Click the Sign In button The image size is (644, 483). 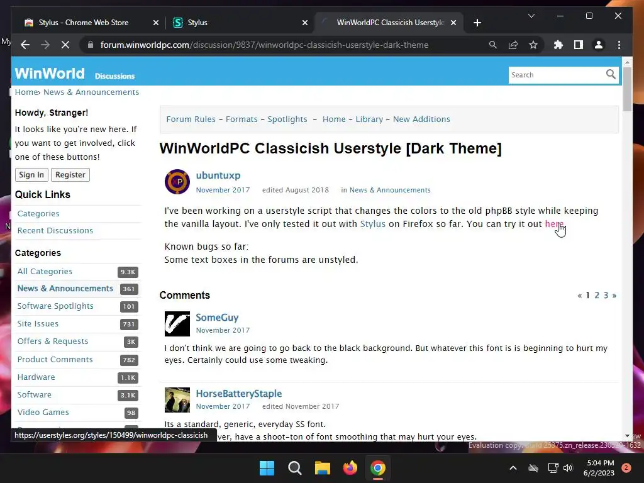pyautogui.click(x=31, y=175)
